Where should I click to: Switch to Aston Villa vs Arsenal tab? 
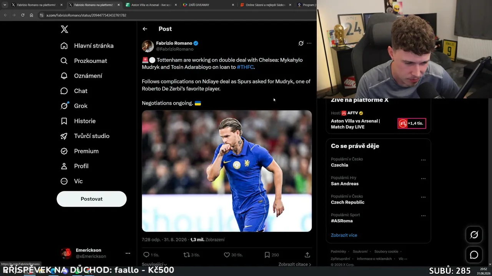[151, 5]
